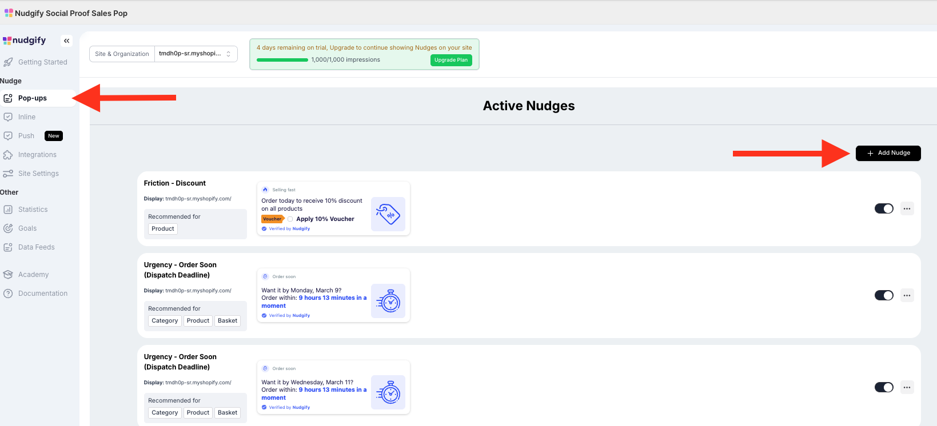Click Category tag in Monday March 9 nudge
The image size is (937, 426).
pos(165,321)
